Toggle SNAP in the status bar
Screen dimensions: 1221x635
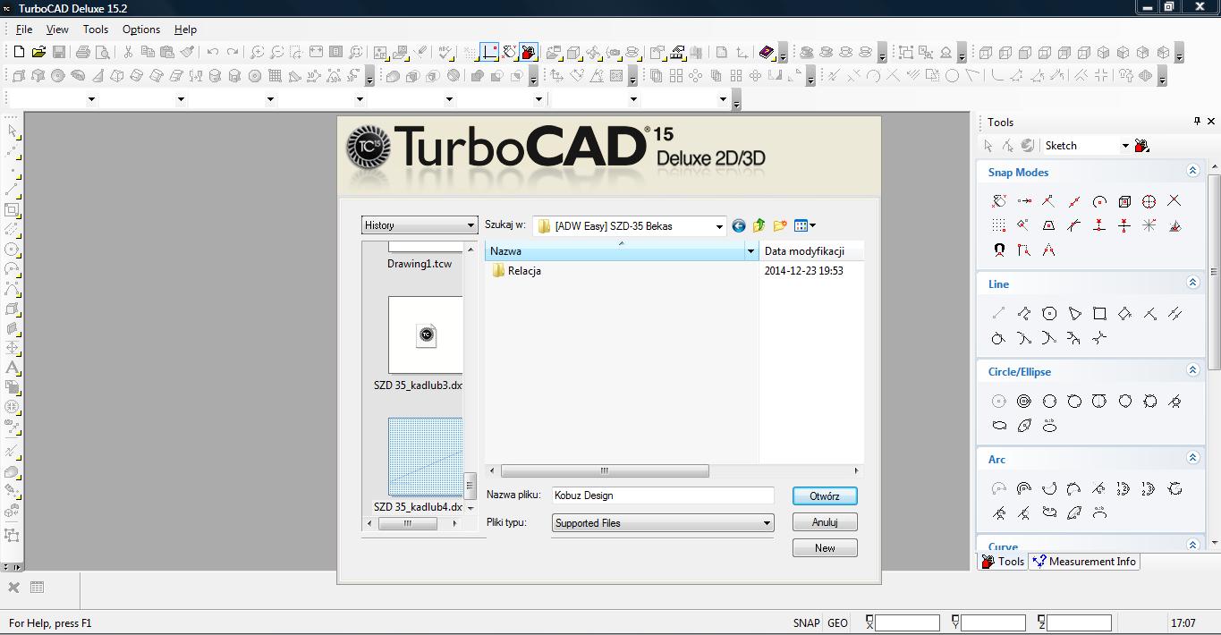coord(805,623)
